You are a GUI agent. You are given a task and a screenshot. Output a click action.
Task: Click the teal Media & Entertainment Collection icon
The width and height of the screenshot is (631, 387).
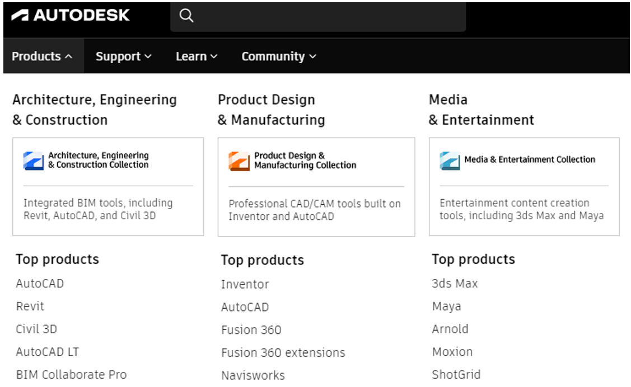click(450, 161)
